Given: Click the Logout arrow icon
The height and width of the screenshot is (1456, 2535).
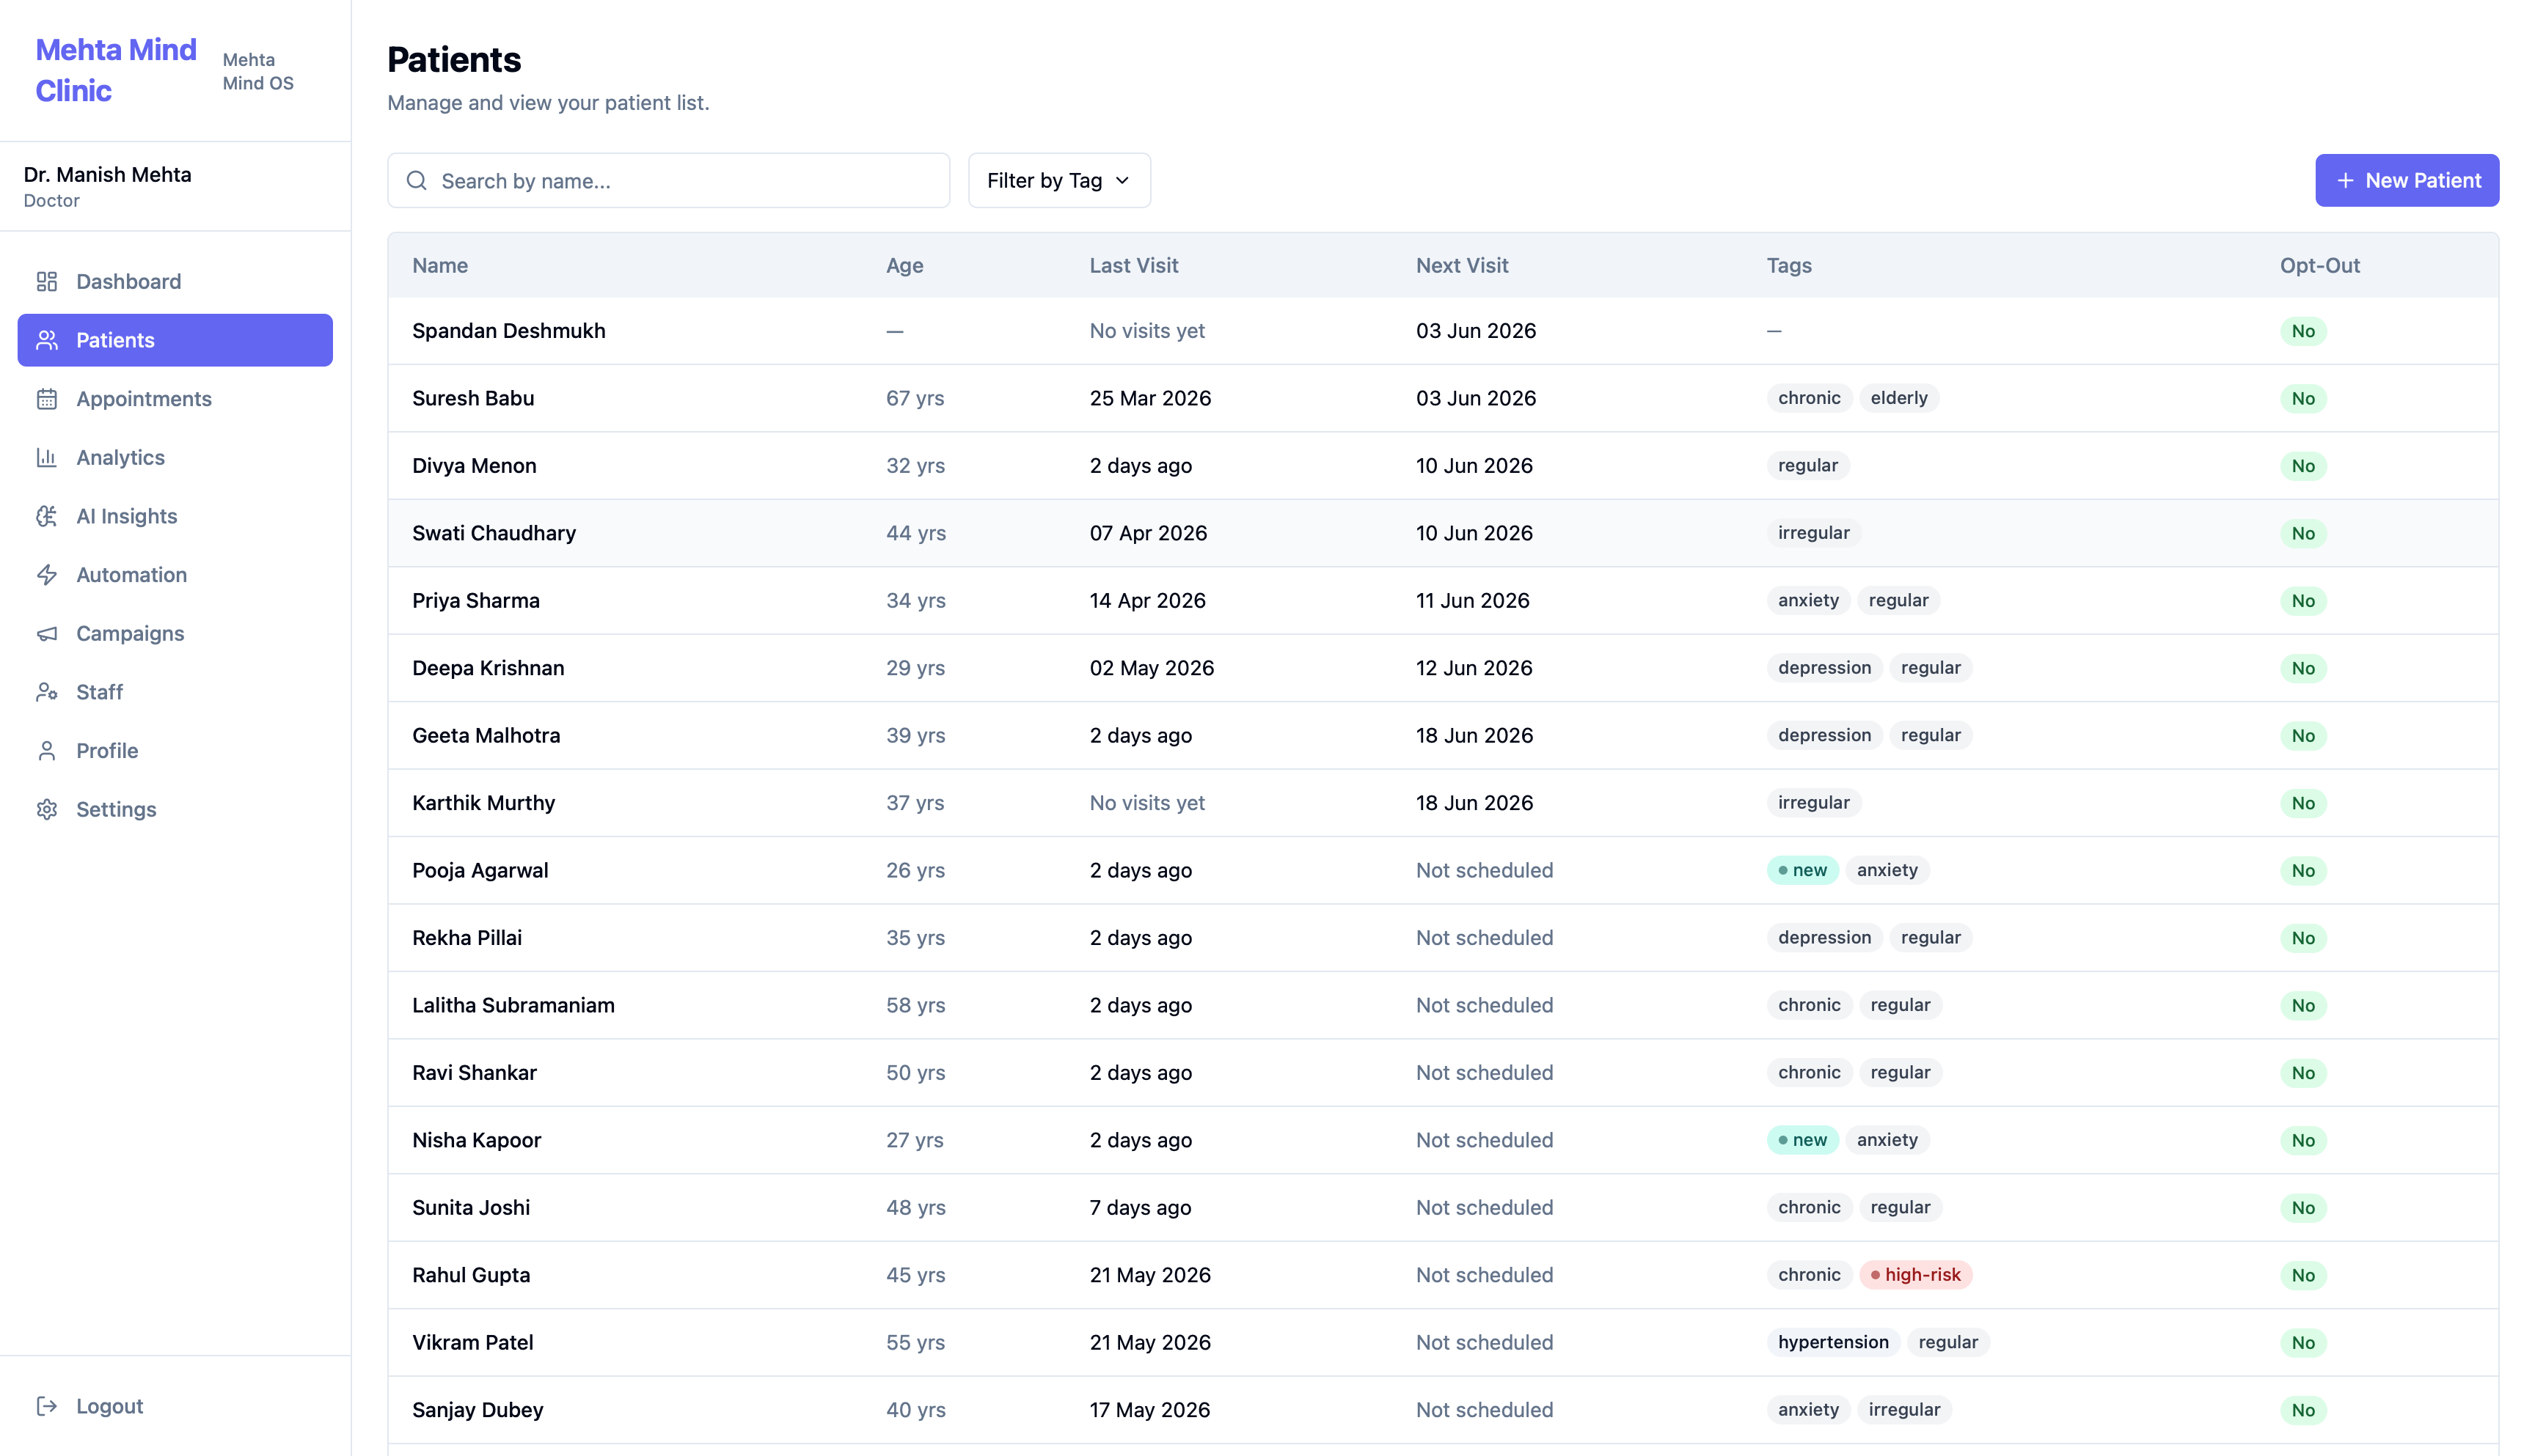Looking at the screenshot, I should click(47, 1406).
